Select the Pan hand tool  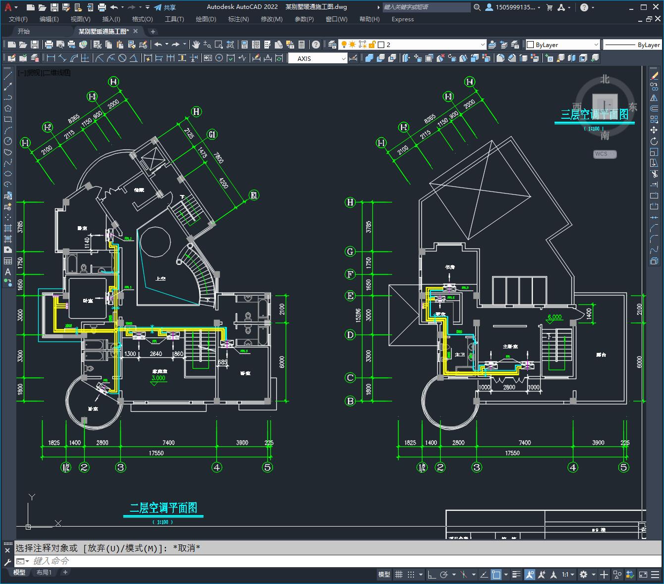[x=196, y=45]
